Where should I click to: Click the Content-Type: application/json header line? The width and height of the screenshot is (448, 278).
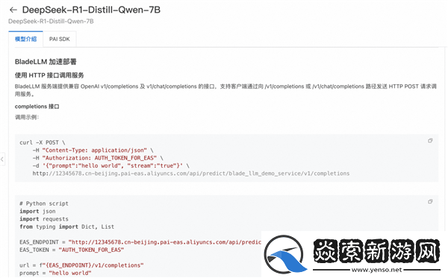click(93, 151)
